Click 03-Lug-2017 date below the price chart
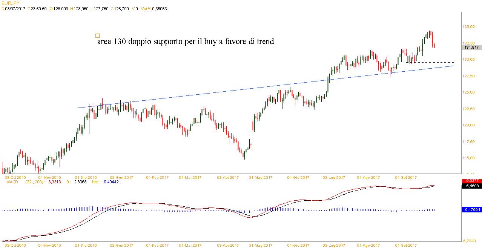 [334, 177]
